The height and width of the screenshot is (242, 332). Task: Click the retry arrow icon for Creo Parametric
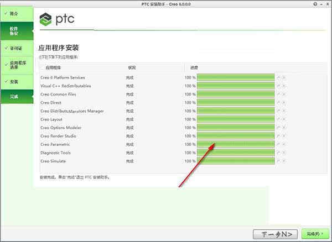point(279,144)
